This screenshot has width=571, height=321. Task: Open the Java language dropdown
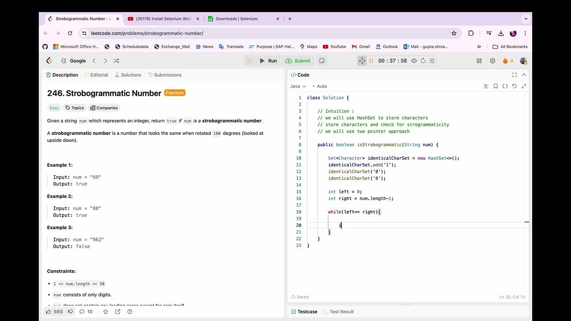point(298,86)
